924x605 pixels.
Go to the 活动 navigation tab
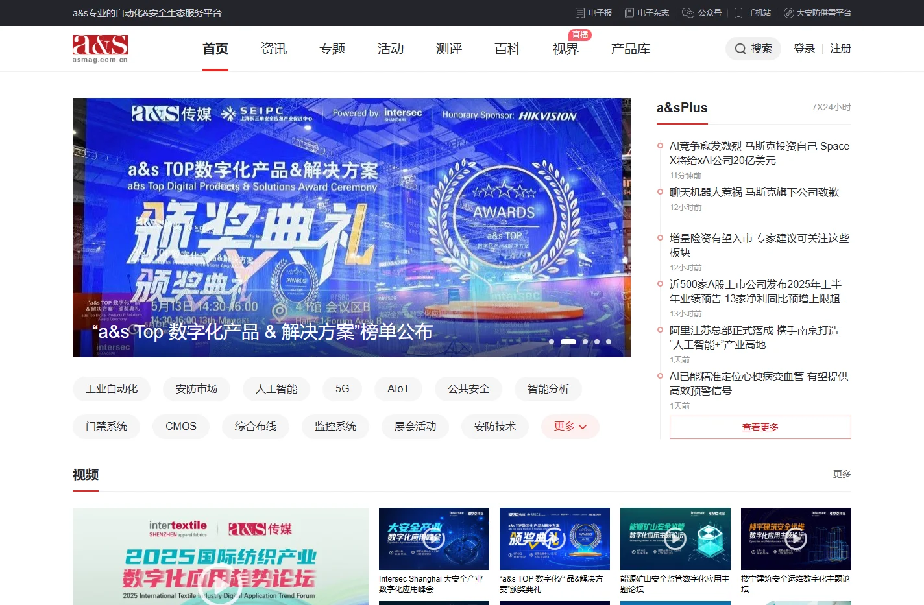391,49
